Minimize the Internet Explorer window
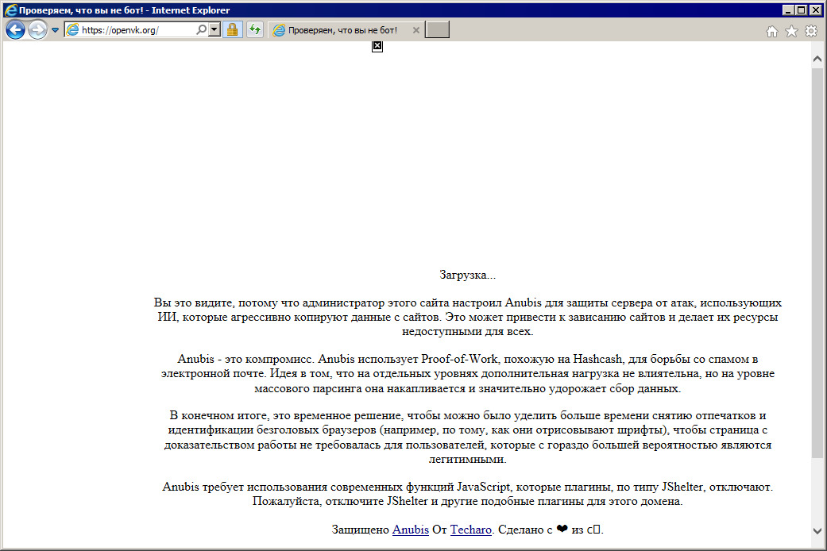This screenshot has width=827, height=551. coord(788,10)
